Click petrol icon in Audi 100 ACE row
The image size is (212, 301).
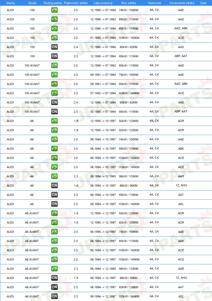[54, 37]
